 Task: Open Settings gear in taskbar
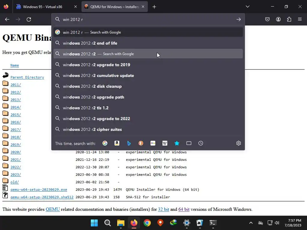187,223
